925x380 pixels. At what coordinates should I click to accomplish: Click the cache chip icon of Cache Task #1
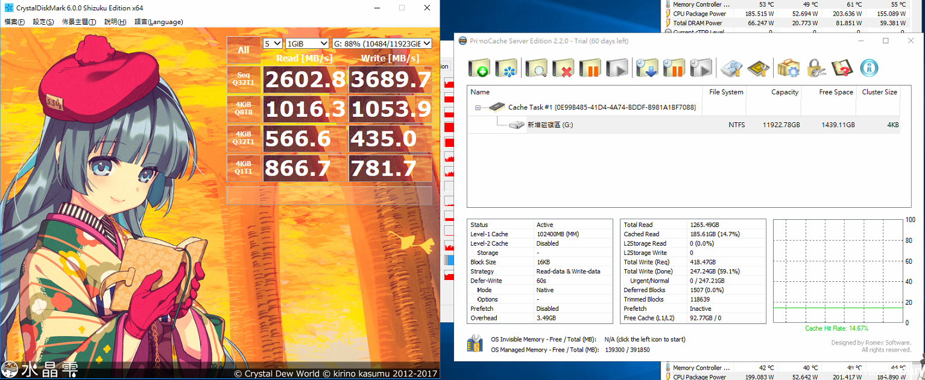[496, 107]
